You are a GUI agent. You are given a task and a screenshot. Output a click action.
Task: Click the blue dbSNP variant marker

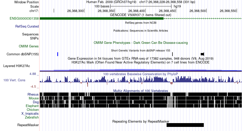[58, 54]
